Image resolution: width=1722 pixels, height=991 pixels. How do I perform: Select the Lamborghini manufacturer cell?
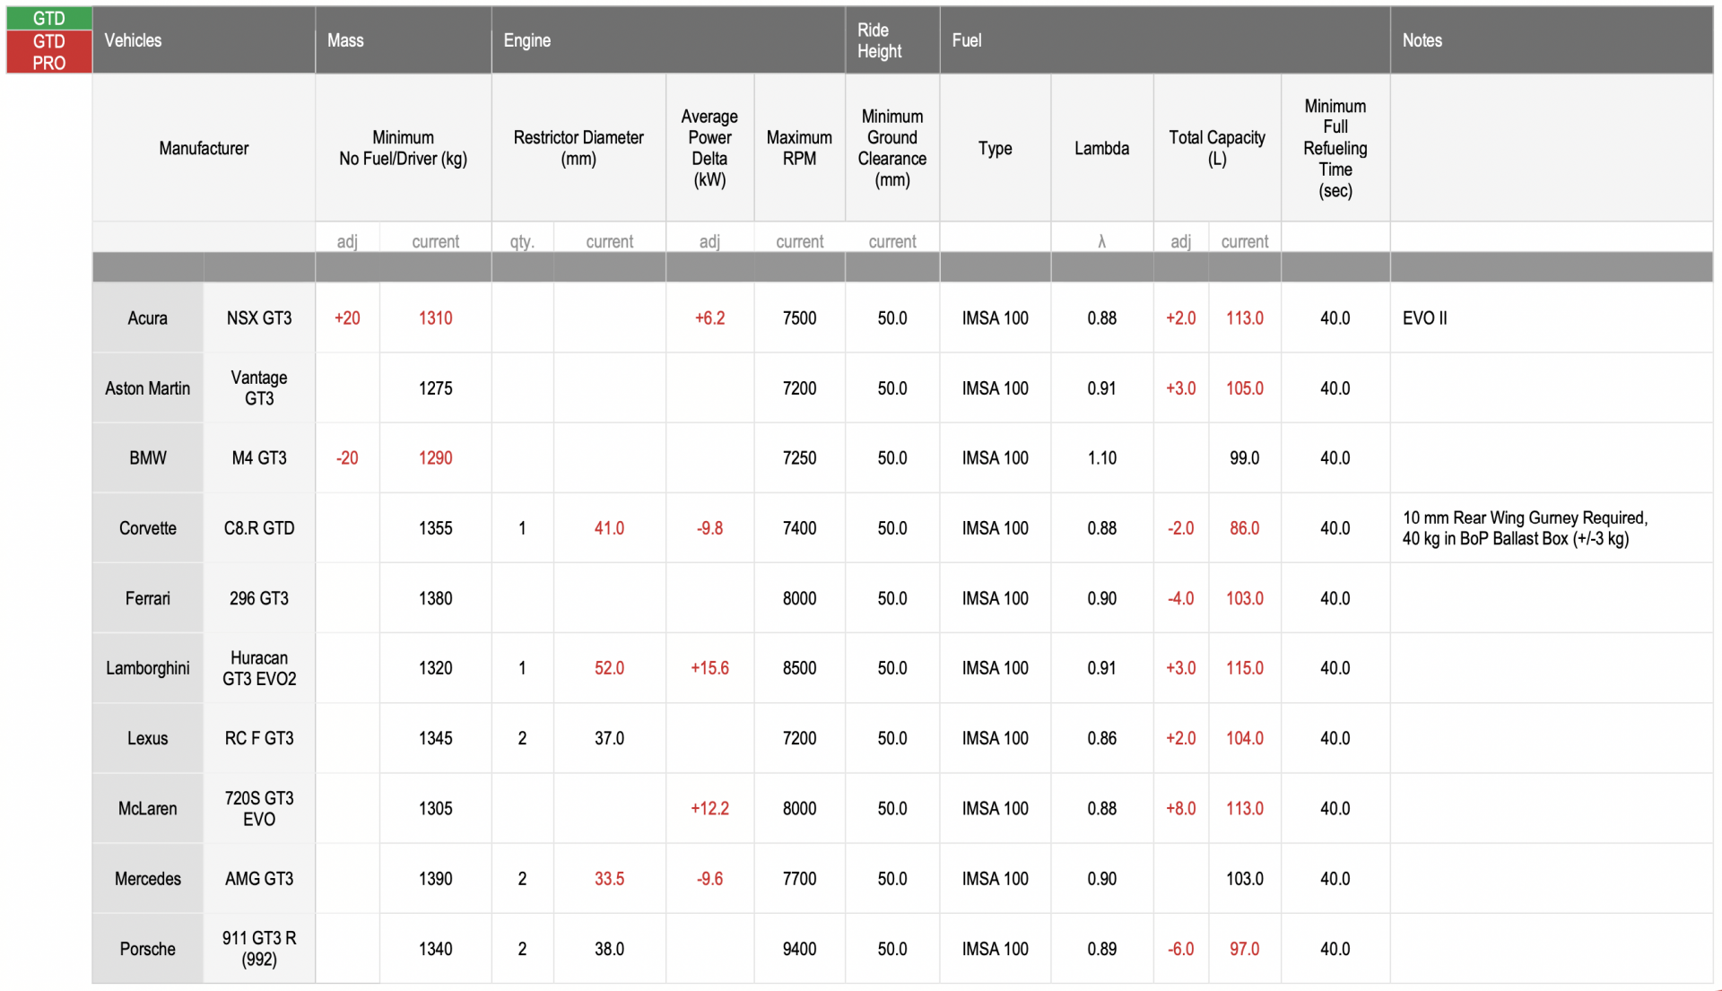pyautogui.click(x=148, y=668)
